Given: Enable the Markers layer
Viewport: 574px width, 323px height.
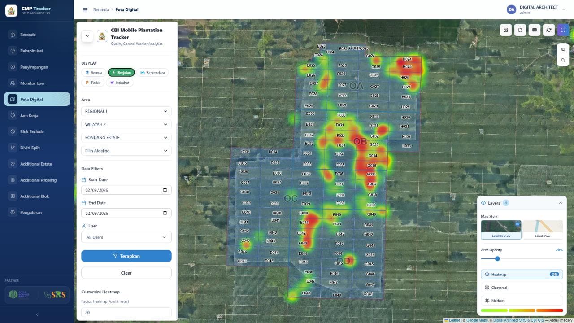Looking at the screenshot, I should point(522,301).
